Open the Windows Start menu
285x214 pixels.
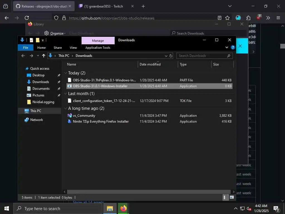pyautogui.click(x=7, y=208)
